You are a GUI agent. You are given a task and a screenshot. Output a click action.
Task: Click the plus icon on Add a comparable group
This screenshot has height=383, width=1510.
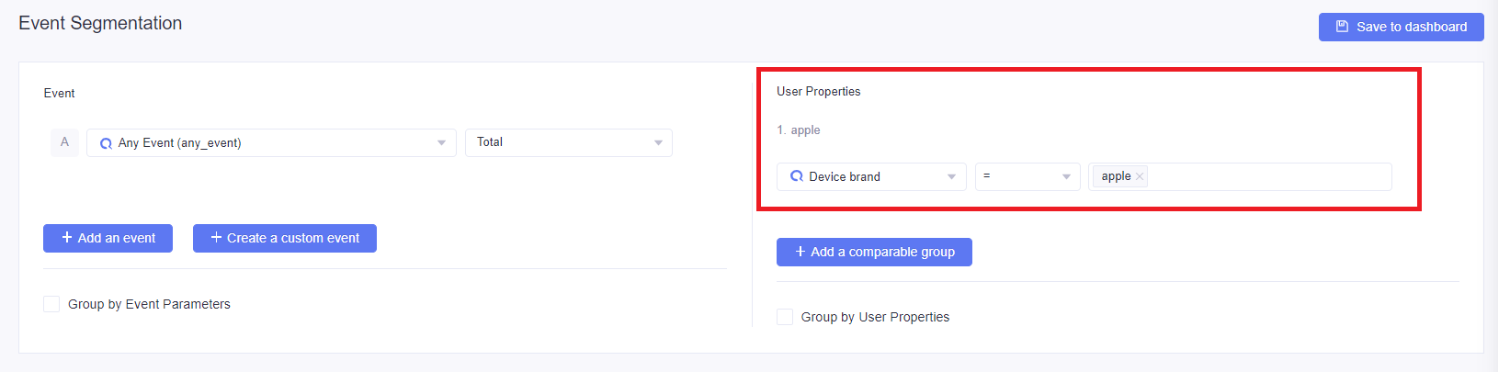tap(800, 252)
